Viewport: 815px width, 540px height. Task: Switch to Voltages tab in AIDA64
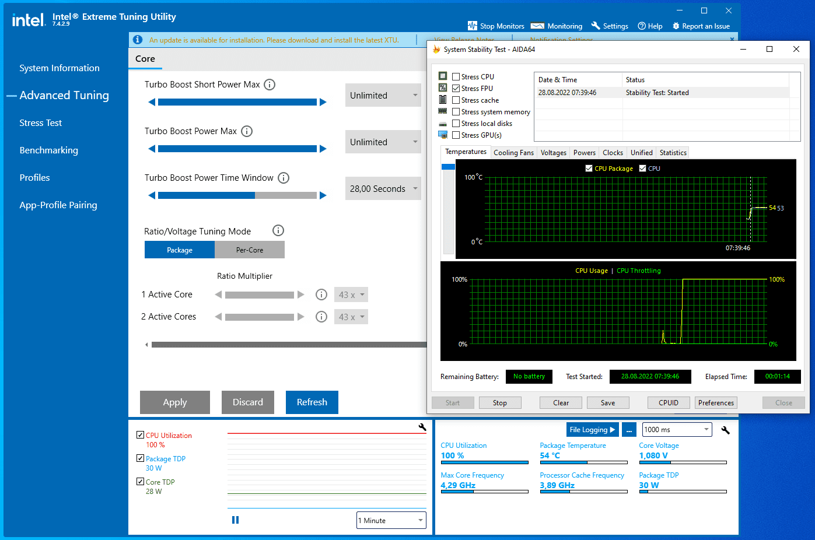(554, 153)
